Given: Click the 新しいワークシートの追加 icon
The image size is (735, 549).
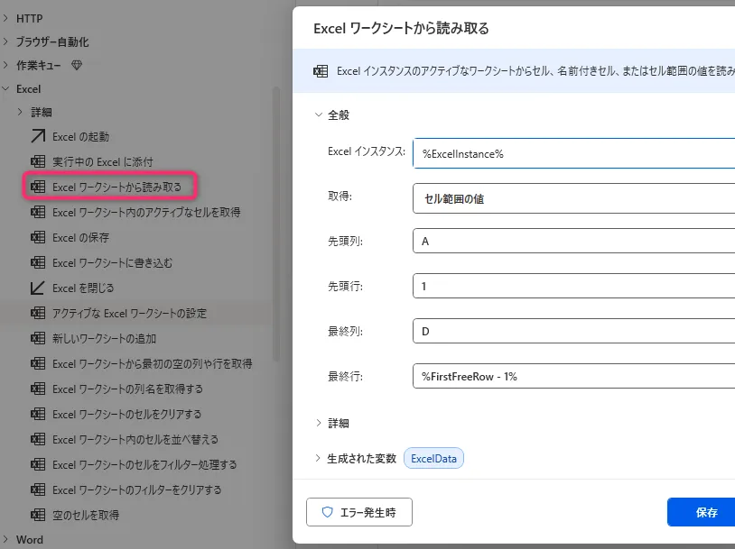Looking at the screenshot, I should click(38, 339).
